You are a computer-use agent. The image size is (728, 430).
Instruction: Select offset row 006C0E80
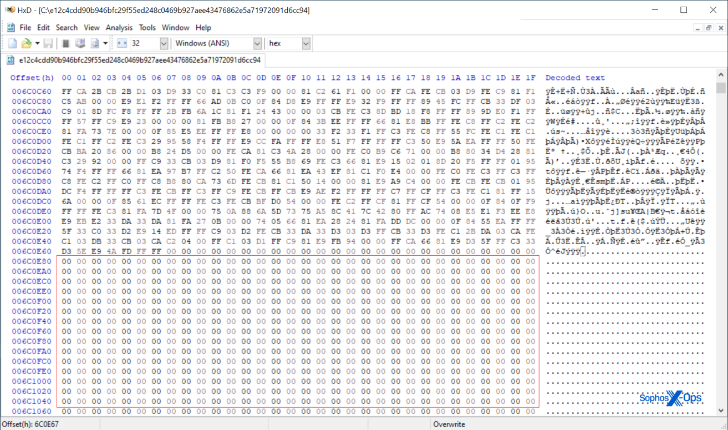coord(32,261)
